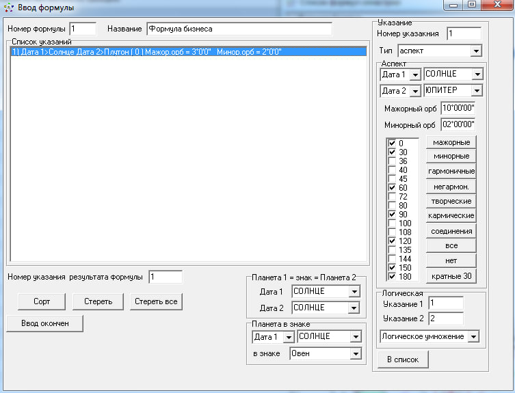Open the 'в знаке' Овен dropdown
Viewport: 515px width, 393px height.
tap(354, 353)
